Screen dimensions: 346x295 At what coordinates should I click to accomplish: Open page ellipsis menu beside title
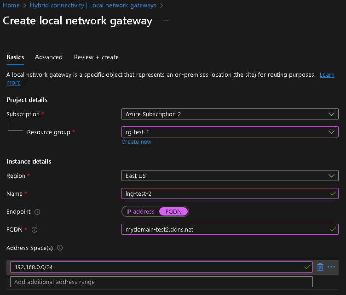point(167,21)
